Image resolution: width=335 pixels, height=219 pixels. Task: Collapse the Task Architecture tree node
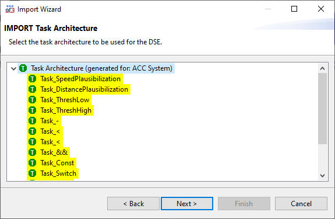(x=13, y=69)
